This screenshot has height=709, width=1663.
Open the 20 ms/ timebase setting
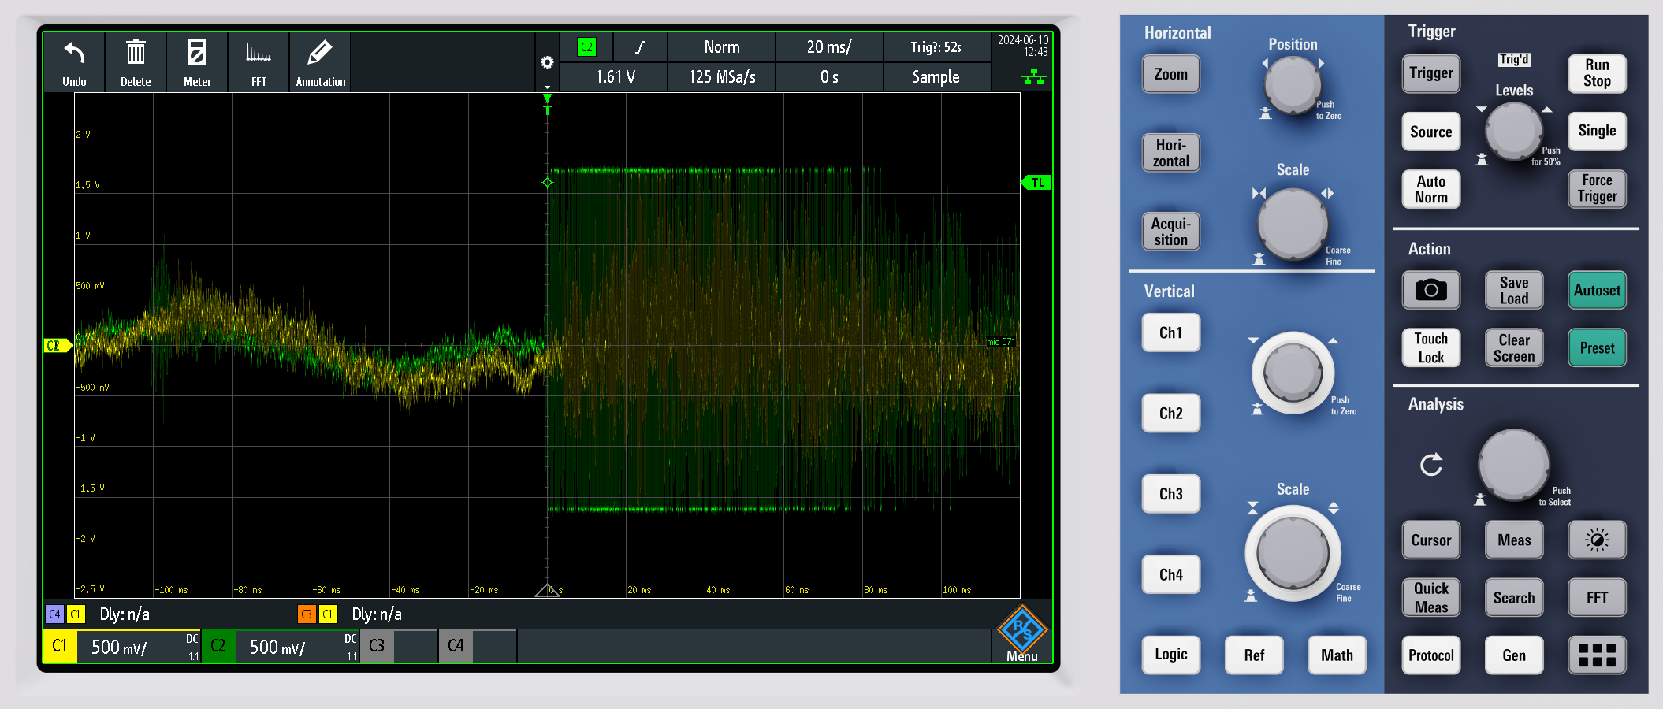pyautogui.click(x=828, y=47)
